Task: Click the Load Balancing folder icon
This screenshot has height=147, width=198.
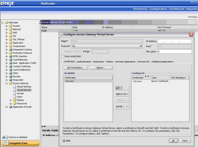Action: 11,60
